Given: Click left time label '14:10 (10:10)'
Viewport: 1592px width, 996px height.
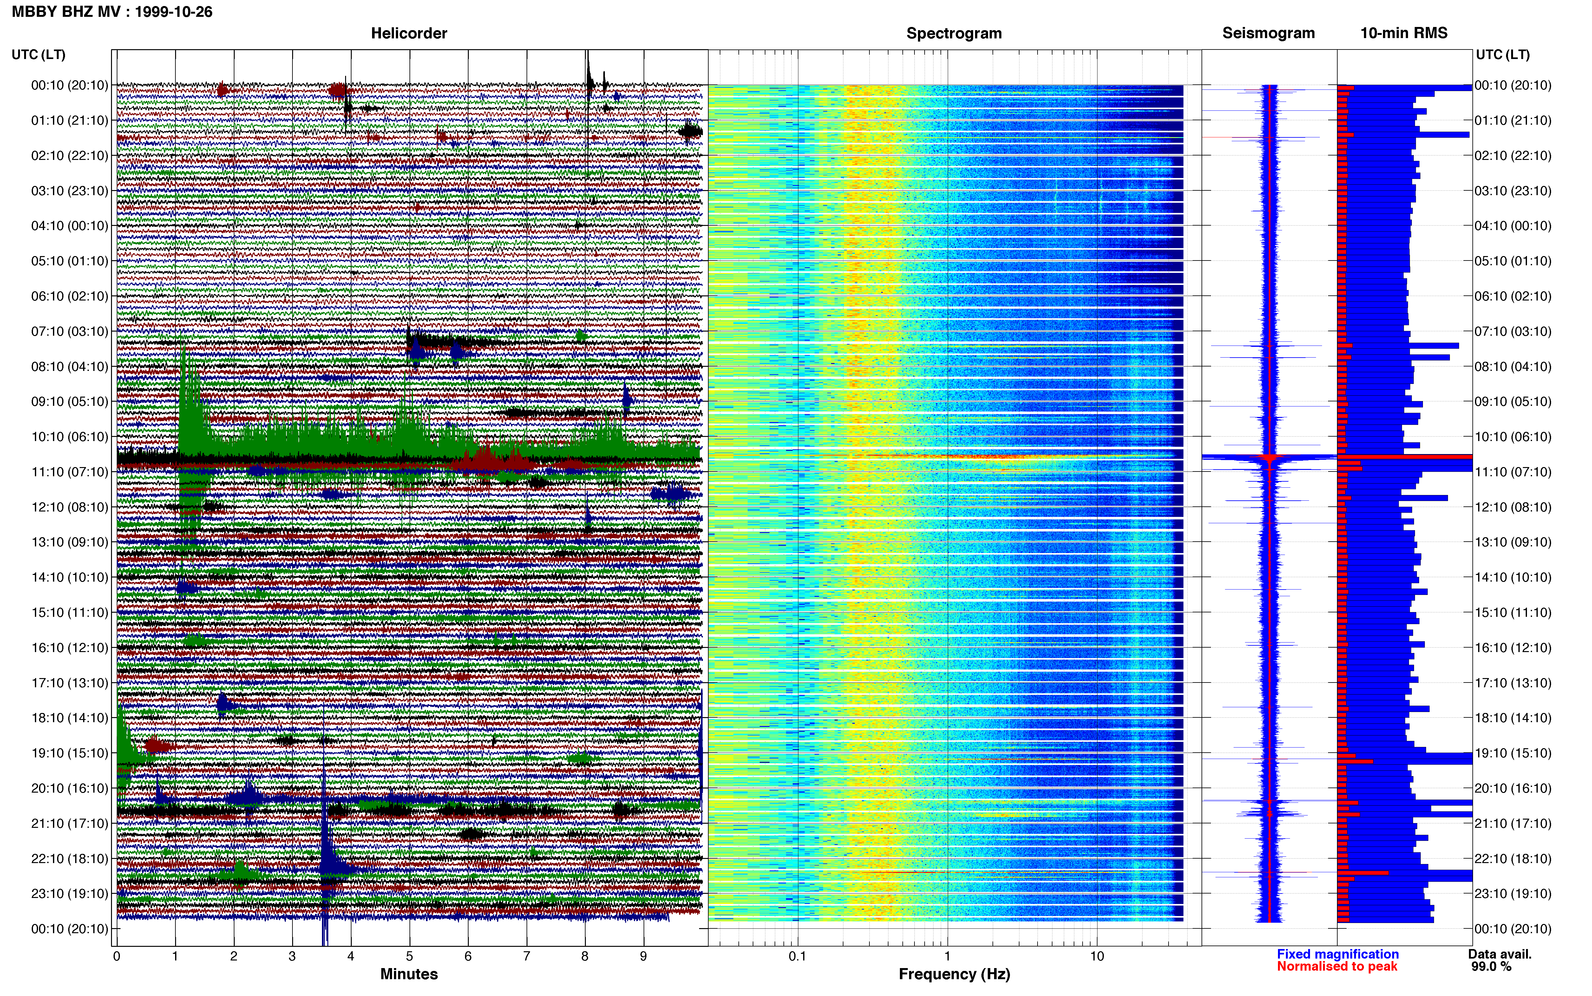Looking at the screenshot, I should 70,577.
